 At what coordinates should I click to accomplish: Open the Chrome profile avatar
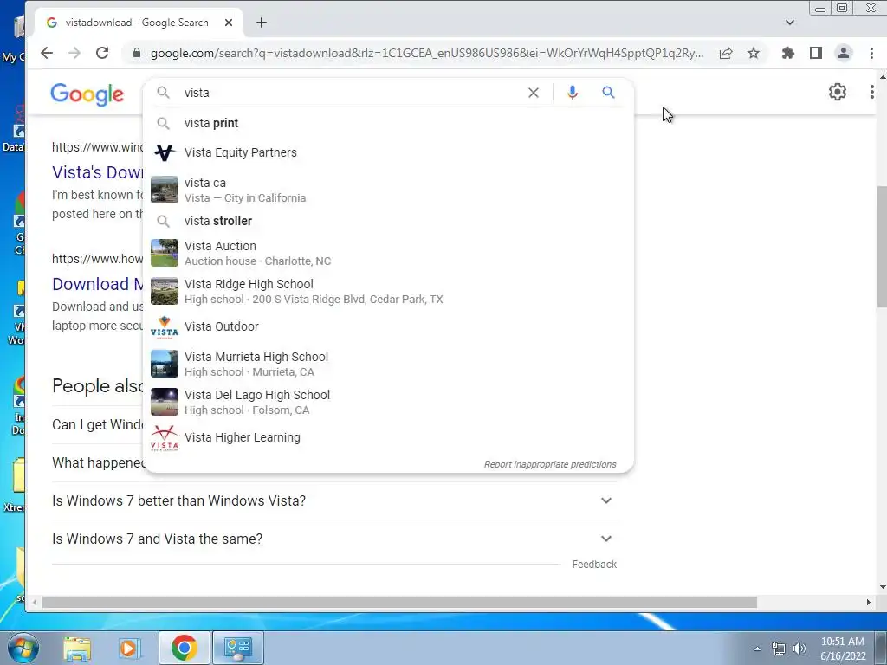[x=844, y=53]
